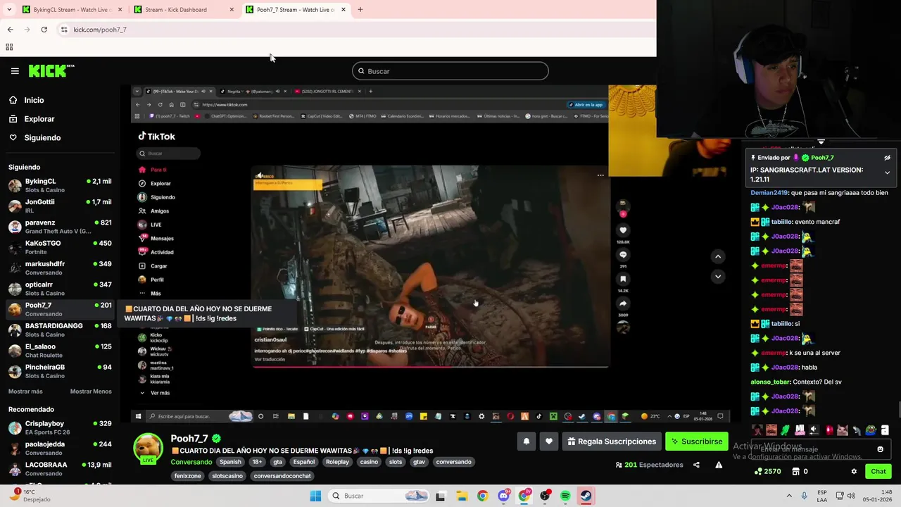
Task: Select the conversandoconchat tag
Action: (x=282, y=476)
